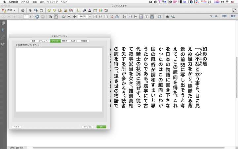238x149 pixels.
Task: Click the ヘルプ button in dialog
Action: point(17,126)
